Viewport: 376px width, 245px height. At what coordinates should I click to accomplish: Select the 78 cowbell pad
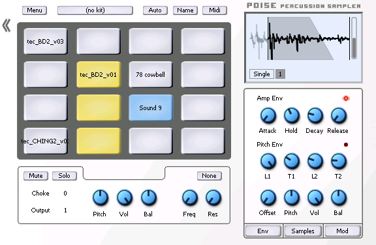pos(151,74)
